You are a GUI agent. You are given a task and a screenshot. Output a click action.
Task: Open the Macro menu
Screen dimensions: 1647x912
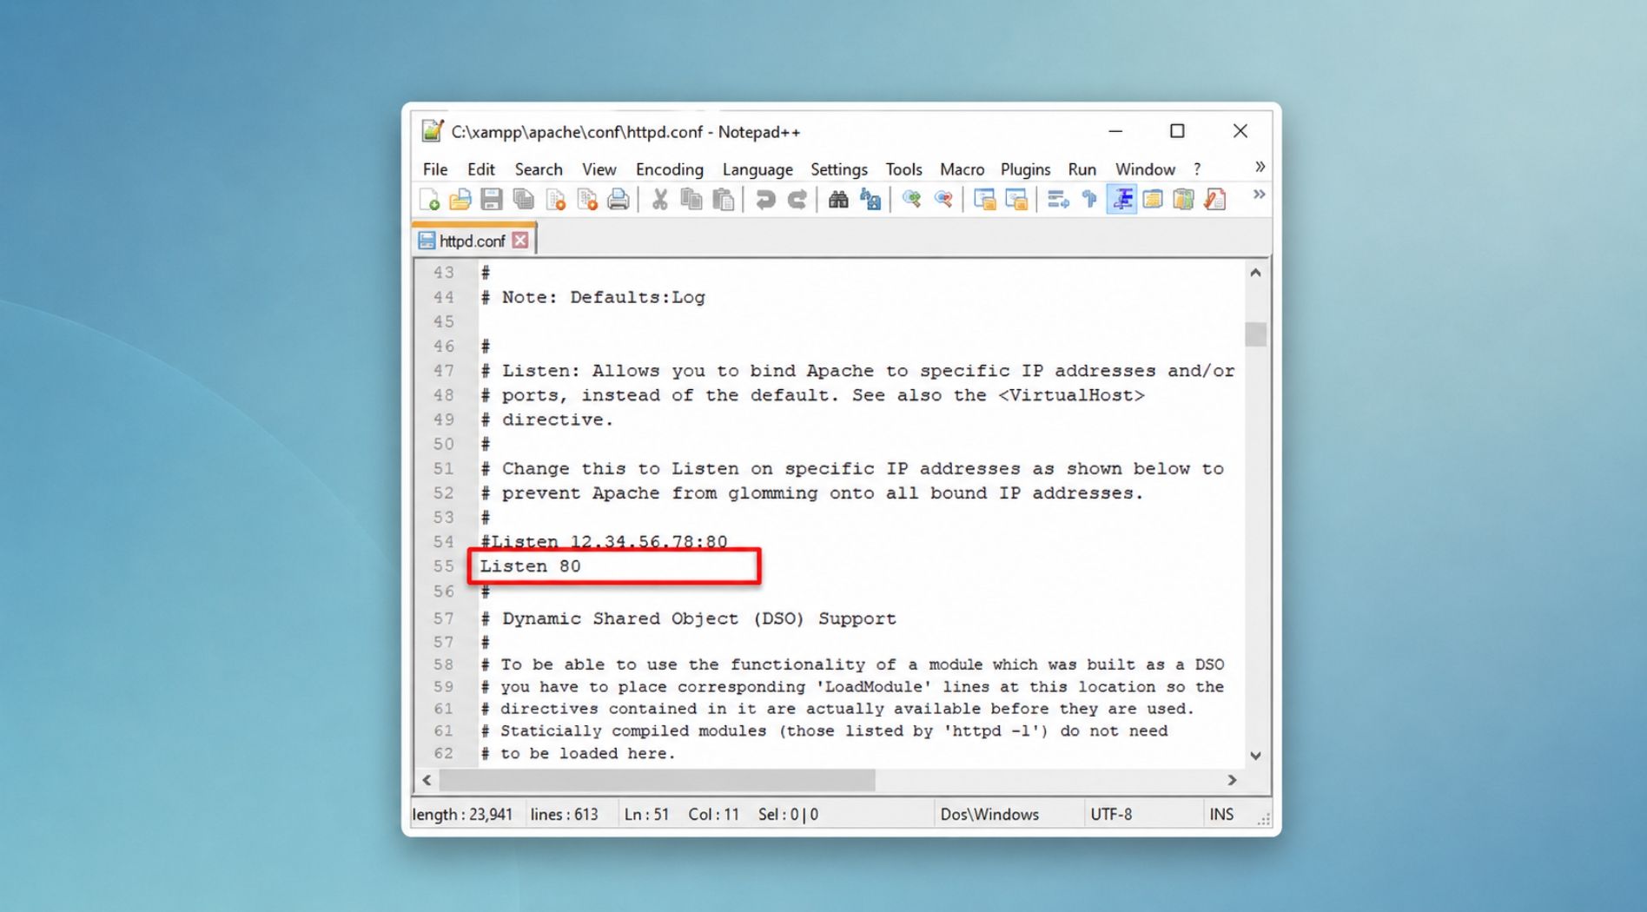pos(962,169)
